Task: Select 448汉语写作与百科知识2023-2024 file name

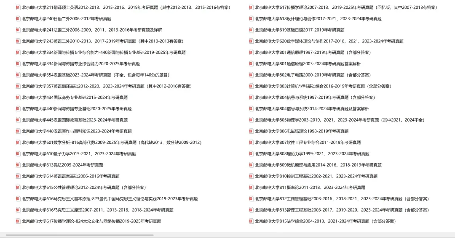Action: click(x=77, y=132)
